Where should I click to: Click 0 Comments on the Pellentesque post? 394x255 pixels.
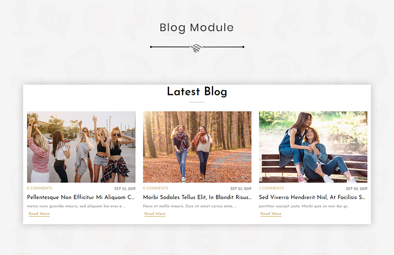tap(40, 188)
